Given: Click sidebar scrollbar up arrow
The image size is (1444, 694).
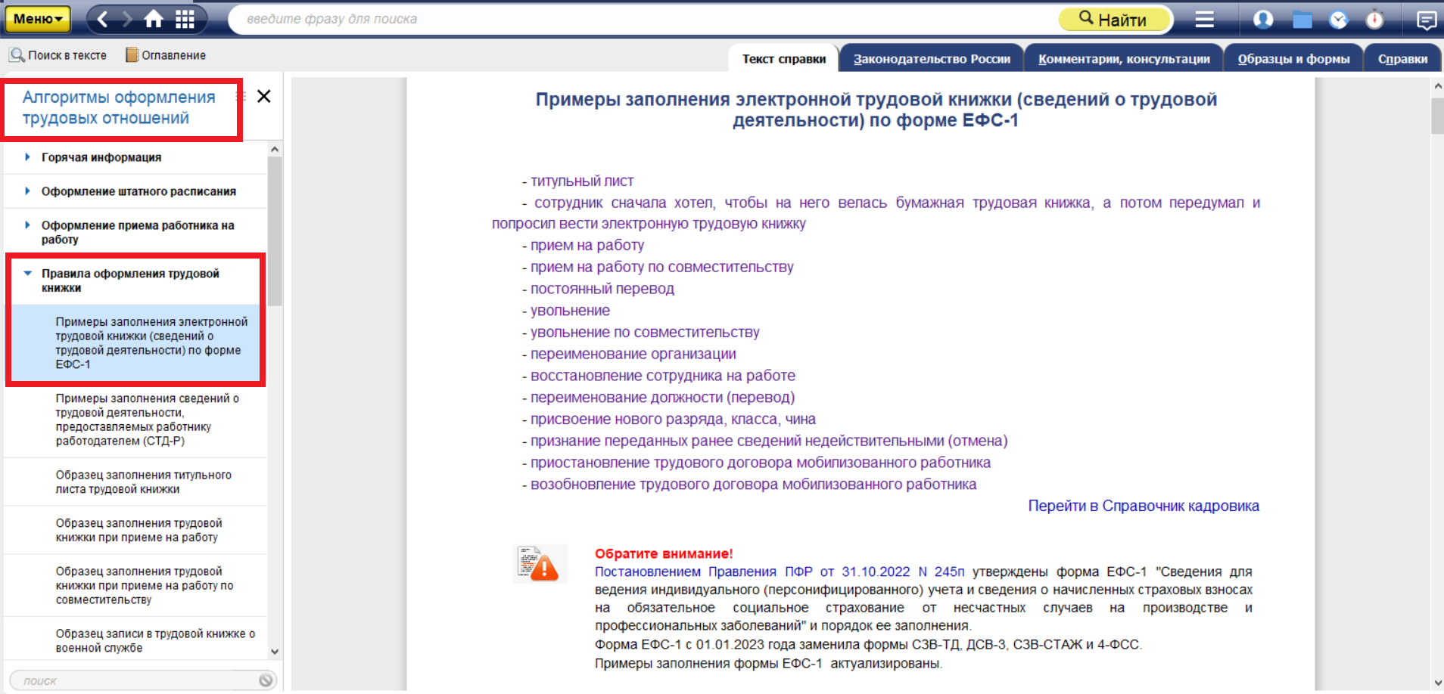Looking at the screenshot, I should click(275, 149).
